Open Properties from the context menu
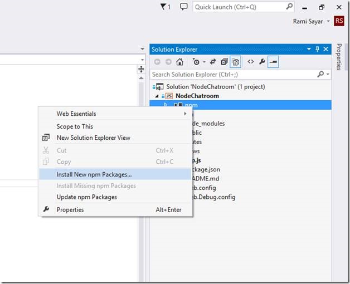The image size is (350, 284). (x=115, y=210)
